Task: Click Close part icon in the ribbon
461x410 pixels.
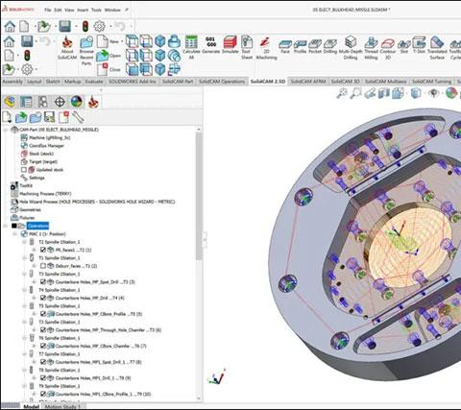Action: pos(103,69)
